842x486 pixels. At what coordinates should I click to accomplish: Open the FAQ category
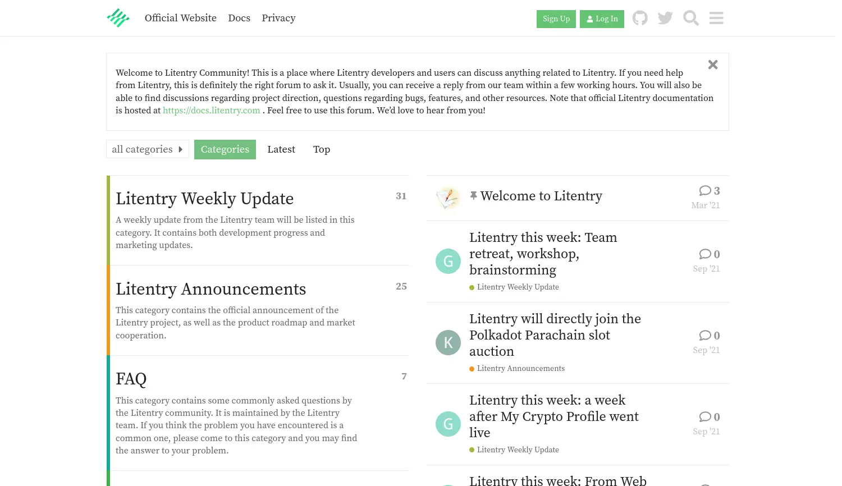pyautogui.click(x=131, y=379)
